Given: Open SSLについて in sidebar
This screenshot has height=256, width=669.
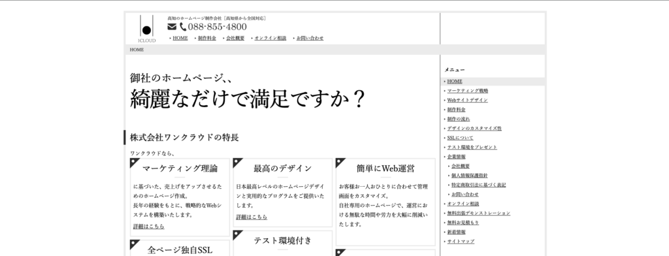Looking at the screenshot, I should [x=461, y=138].
